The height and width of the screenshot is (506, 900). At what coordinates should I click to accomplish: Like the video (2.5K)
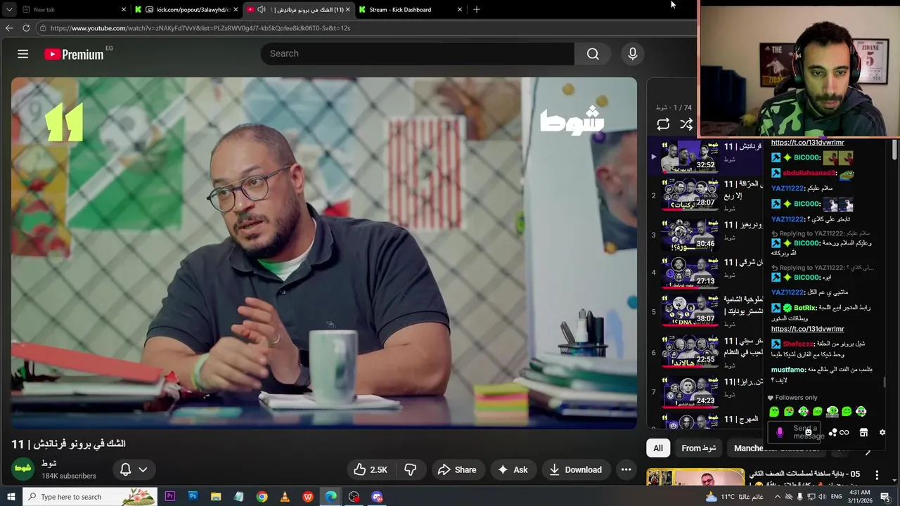click(x=371, y=469)
